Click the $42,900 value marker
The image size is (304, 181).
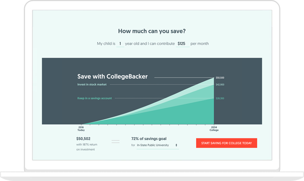[220, 85]
